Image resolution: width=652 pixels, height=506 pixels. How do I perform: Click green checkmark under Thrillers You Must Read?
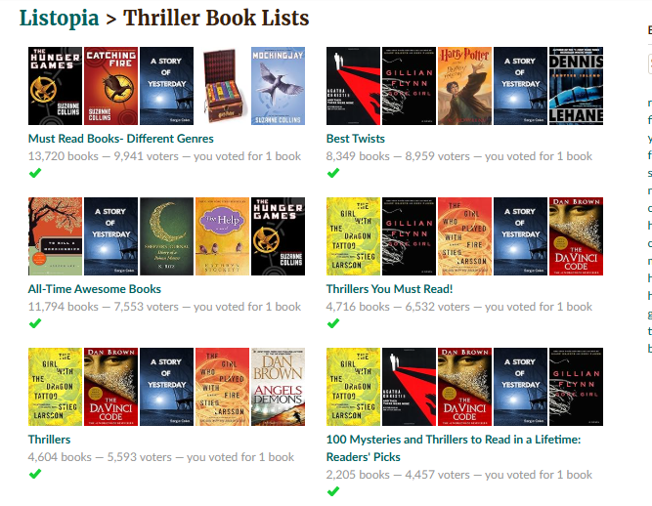[x=333, y=323]
